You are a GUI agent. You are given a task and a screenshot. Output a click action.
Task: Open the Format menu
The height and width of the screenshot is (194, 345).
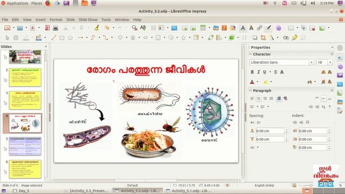pyautogui.click(x=56, y=19)
